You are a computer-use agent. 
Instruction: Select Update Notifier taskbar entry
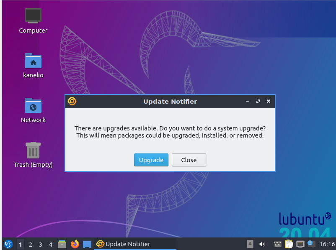(135, 244)
